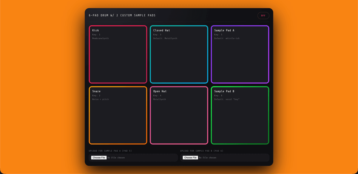
Task: Click "Default: whistle-ish" text on Sample Pad A
Action: tap(227, 38)
